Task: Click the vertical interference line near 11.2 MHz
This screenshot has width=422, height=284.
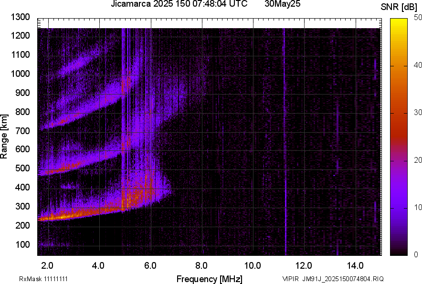Action: click(x=285, y=141)
